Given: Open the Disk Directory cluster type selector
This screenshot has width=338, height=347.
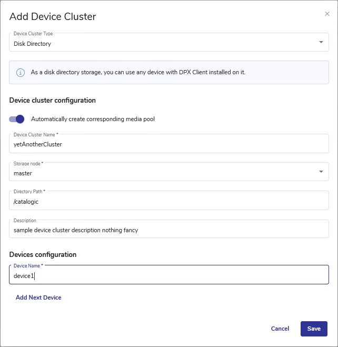Looking at the screenshot, I should [x=158, y=43].
